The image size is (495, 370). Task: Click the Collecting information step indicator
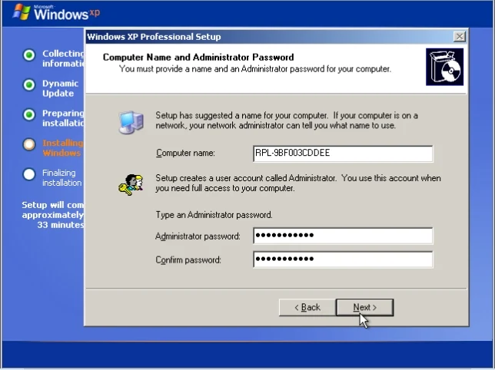pyautogui.click(x=29, y=55)
